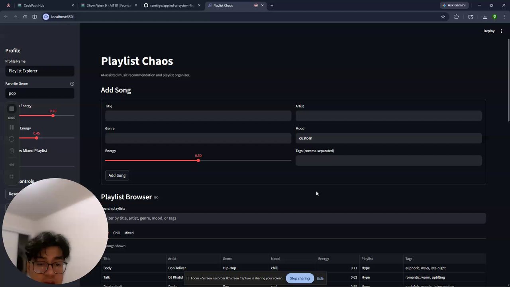
Task: Copy the Playlist Browser anchor link
Action: tap(156, 197)
